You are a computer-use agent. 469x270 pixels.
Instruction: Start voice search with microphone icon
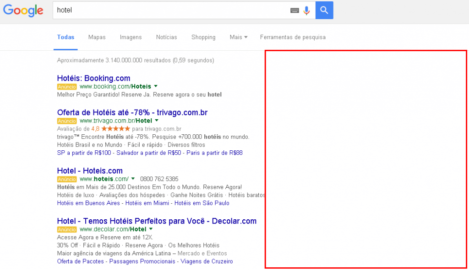click(x=306, y=11)
